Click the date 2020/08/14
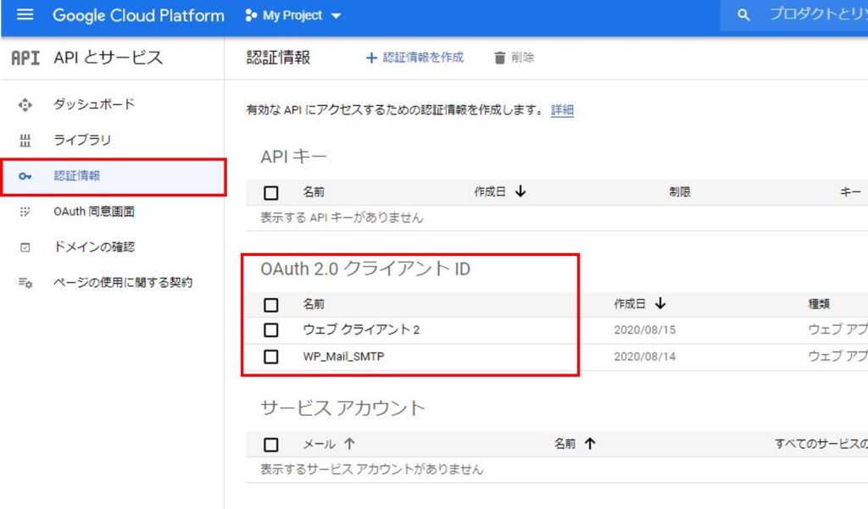Image resolution: width=868 pixels, height=509 pixels. pyautogui.click(x=645, y=357)
